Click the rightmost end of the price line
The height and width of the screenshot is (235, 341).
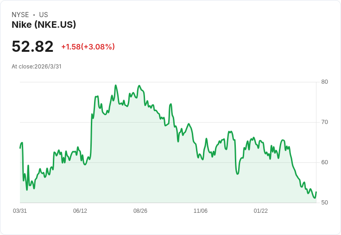pyautogui.click(x=316, y=192)
